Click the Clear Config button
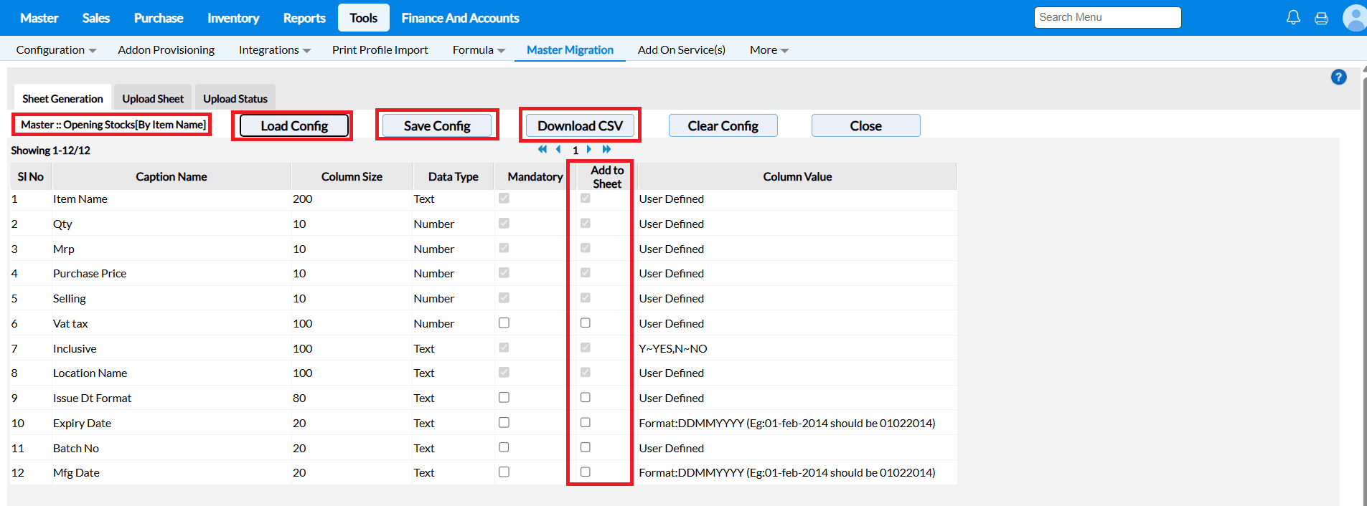 [x=723, y=126]
